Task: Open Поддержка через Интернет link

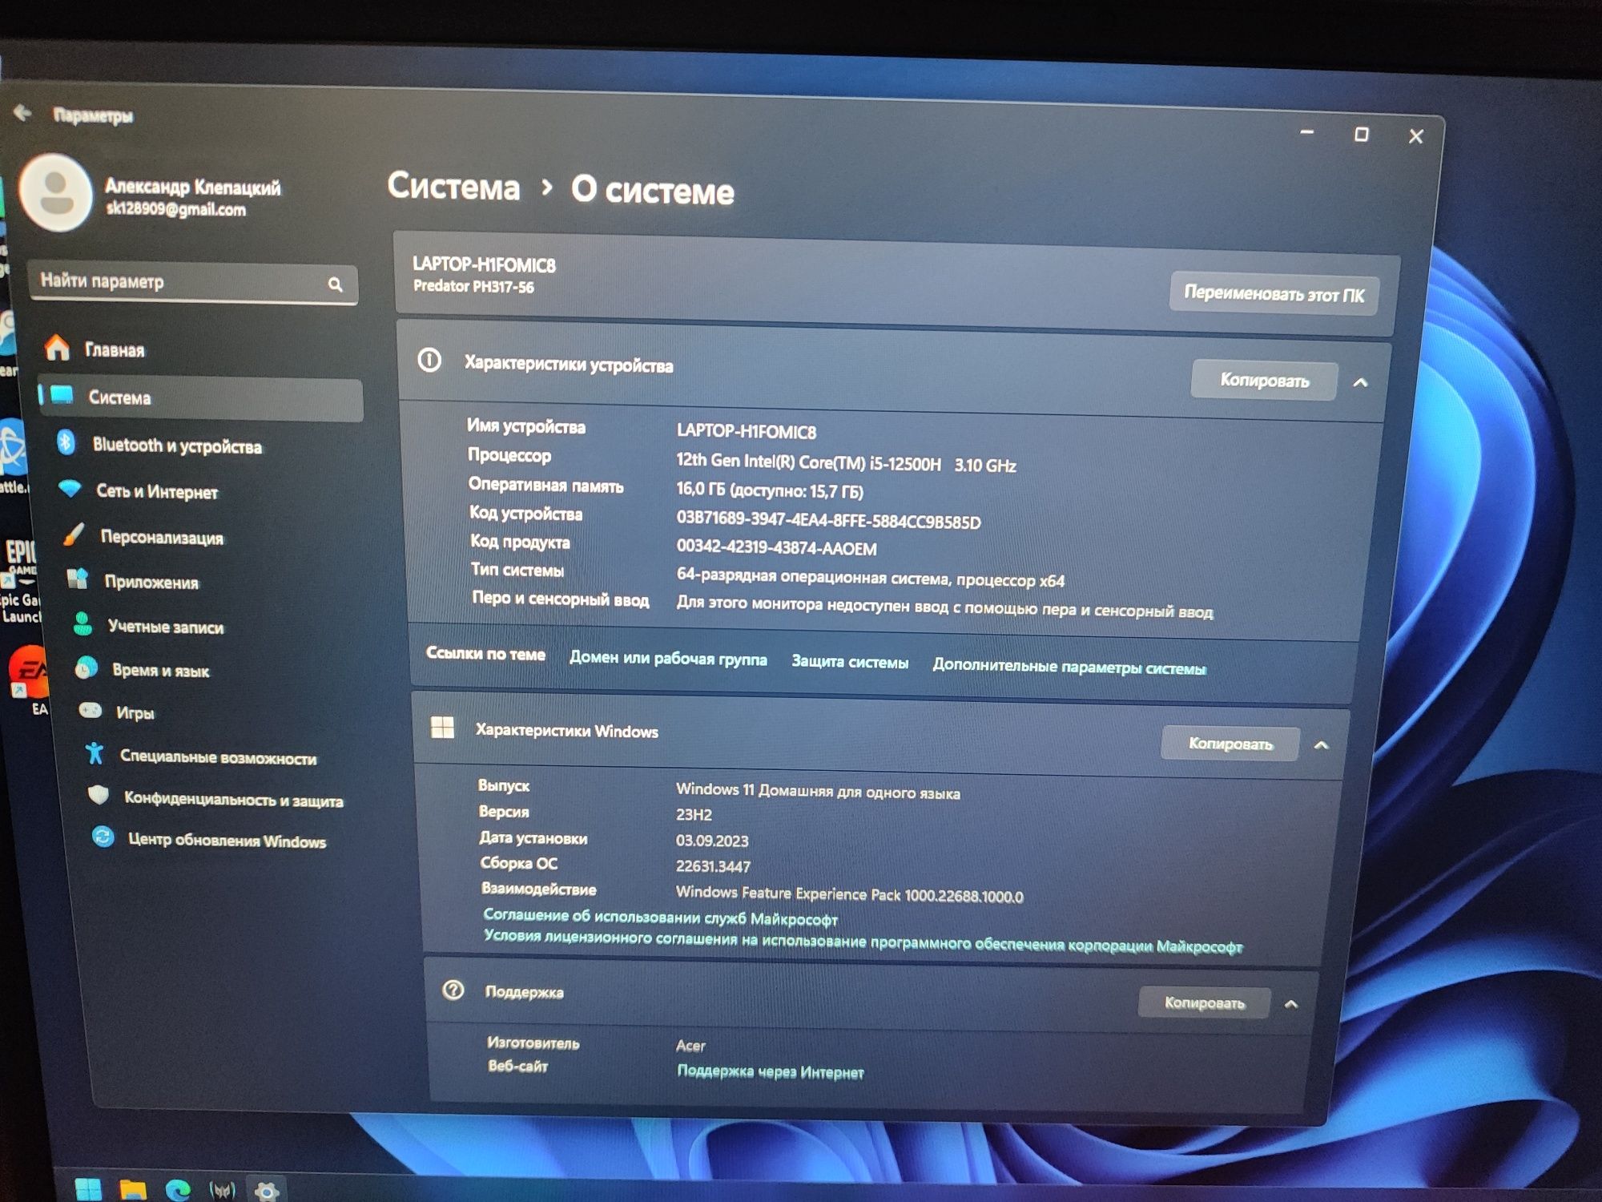Action: coord(770,1071)
